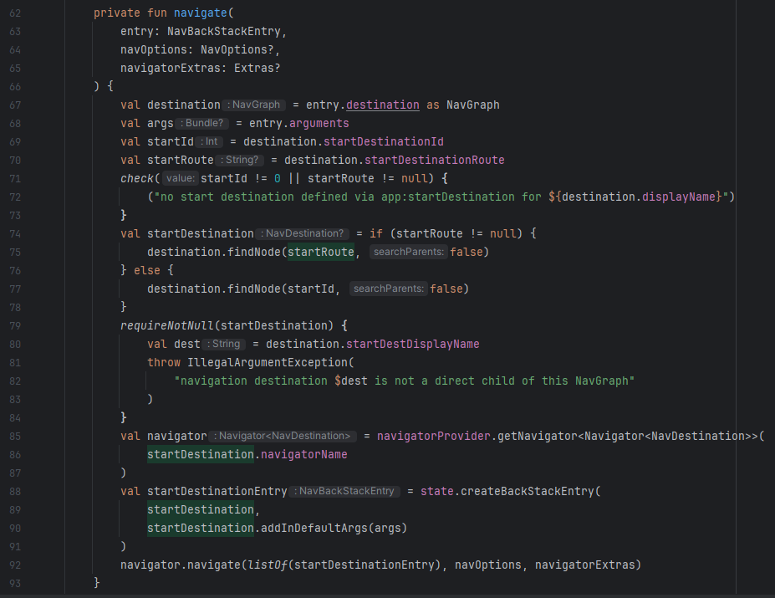Click line number 74 in the gutter
This screenshot has height=598, width=775.
click(x=15, y=233)
